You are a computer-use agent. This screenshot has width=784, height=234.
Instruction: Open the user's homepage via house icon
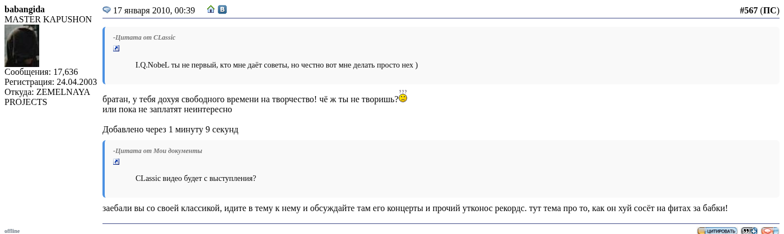(x=211, y=9)
